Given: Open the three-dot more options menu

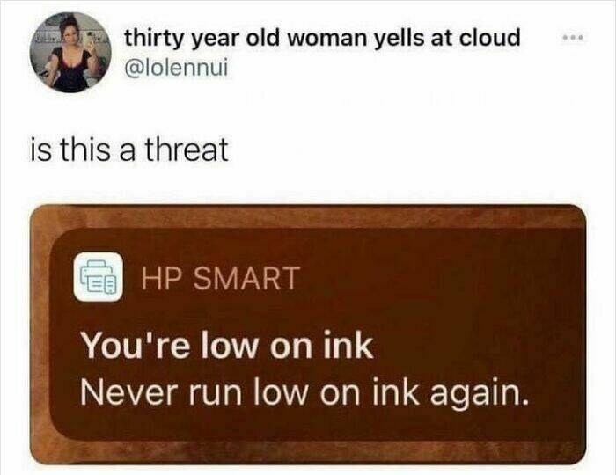Looking at the screenshot, I should (574, 38).
